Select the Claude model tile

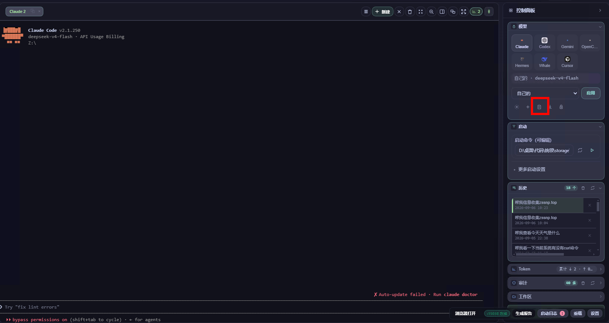point(522,43)
